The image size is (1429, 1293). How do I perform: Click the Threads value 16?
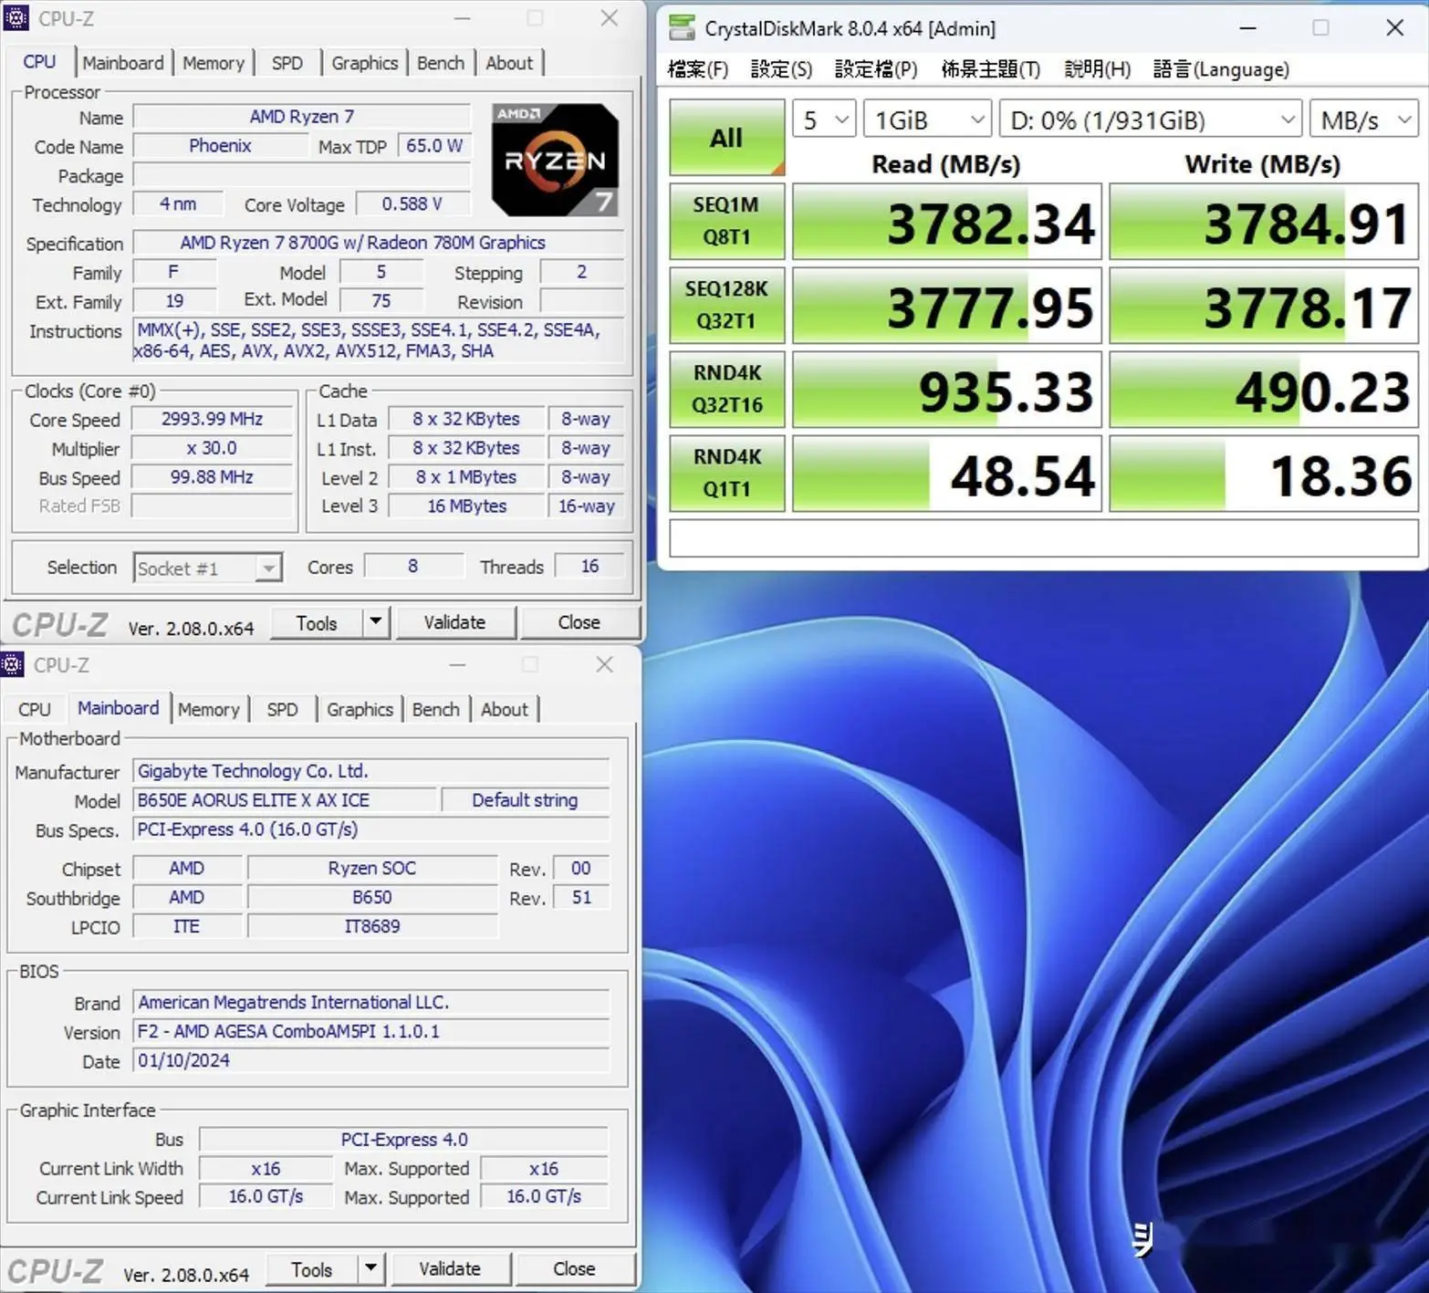589,567
